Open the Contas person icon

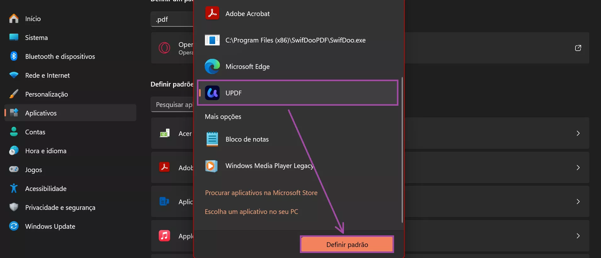[14, 132]
